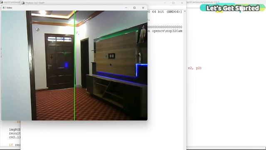Click the camera video frame in Video window
Screen dimensions: 266x150
74,65
